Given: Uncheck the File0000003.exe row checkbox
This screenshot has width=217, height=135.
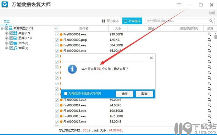Looking at the screenshot, I should pos(57,45).
